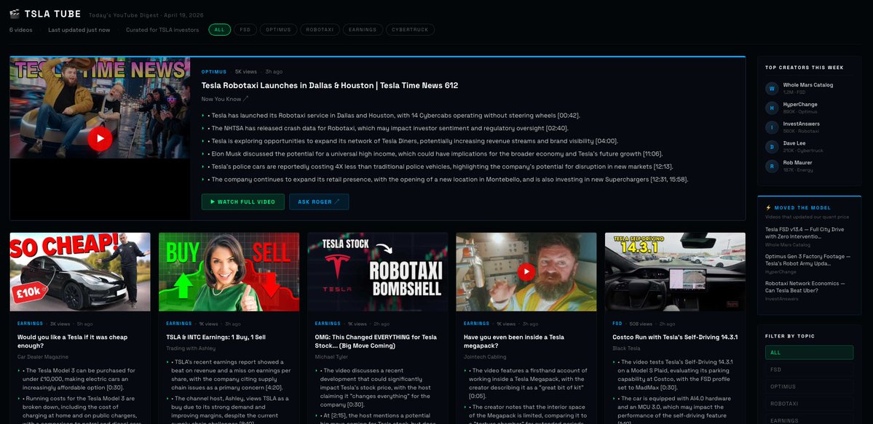This screenshot has width=873, height=424.
Task: Click the lightning bolt Moved The Model icon
Action: coord(768,207)
